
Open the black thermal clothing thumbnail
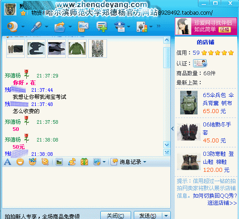coord(36,49)
